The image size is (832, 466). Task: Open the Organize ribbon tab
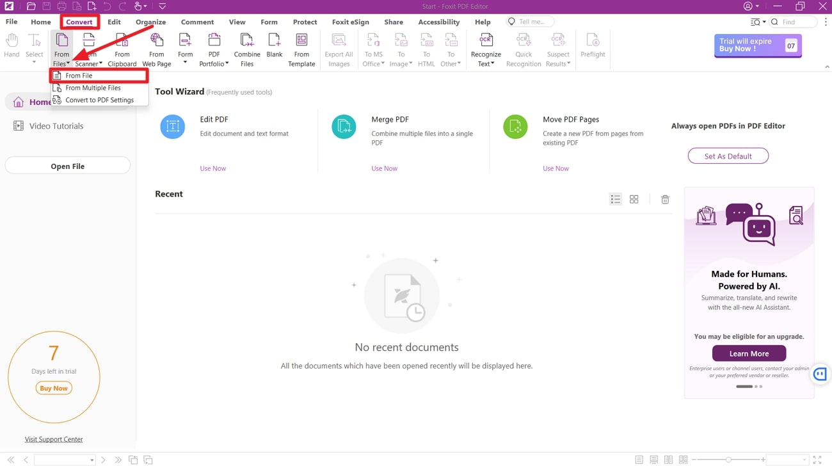[151, 22]
